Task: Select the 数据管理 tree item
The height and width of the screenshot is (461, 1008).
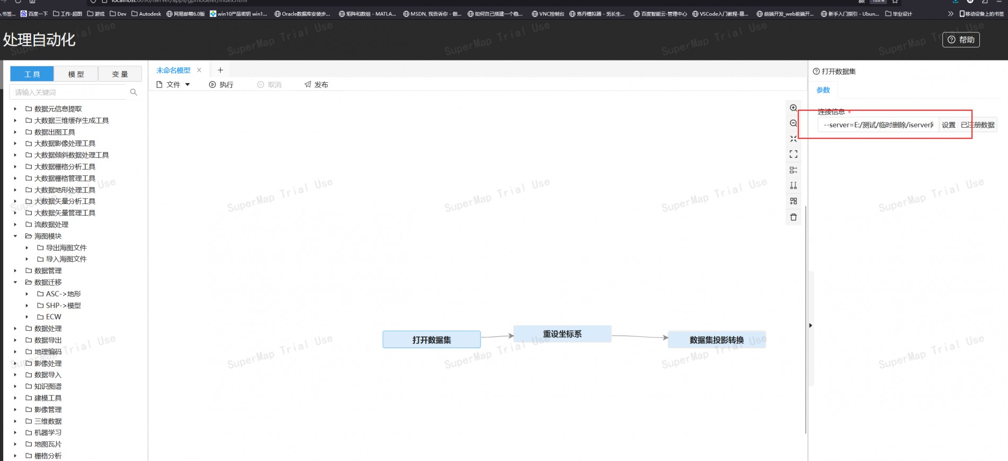Action: (48, 271)
